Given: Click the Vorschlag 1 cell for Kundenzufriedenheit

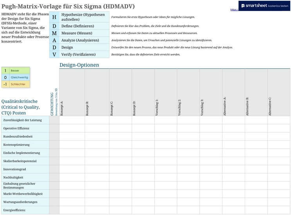Looking at the screenshot, I should pos(166,137).
